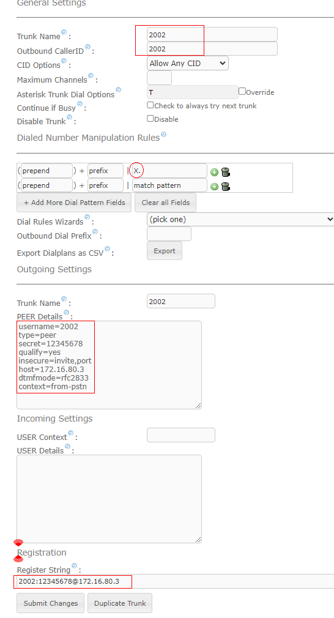The height and width of the screenshot is (618, 334).
Task: Click help icon beside Register String label
Action: point(74,566)
